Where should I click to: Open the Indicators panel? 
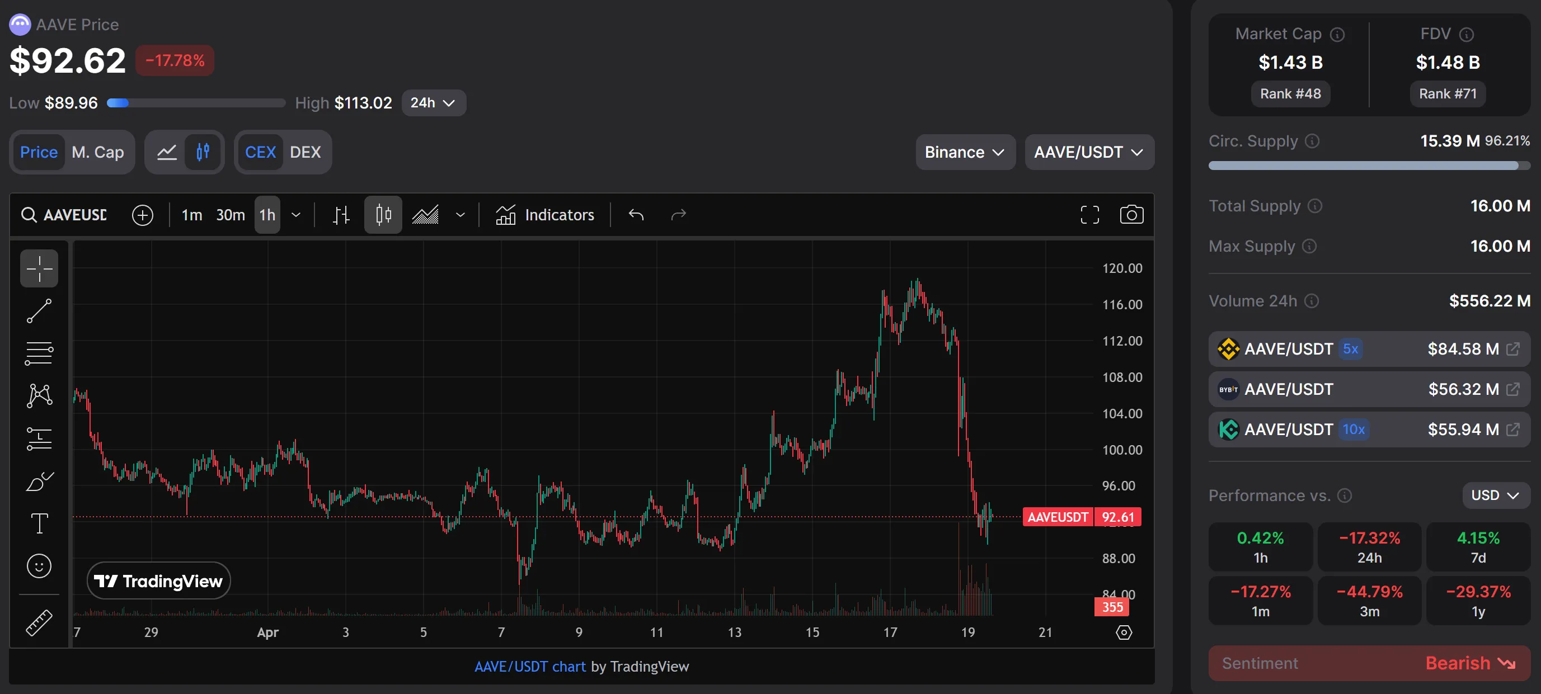coord(546,215)
